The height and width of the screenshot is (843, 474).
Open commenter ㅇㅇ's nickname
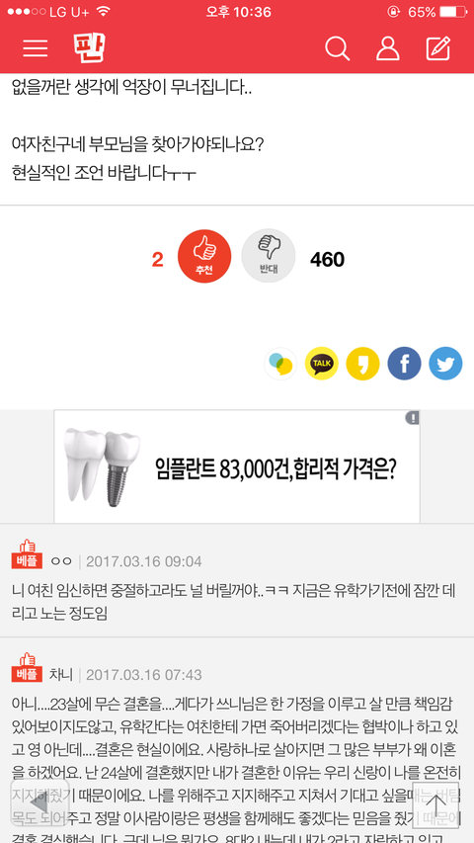(60, 561)
